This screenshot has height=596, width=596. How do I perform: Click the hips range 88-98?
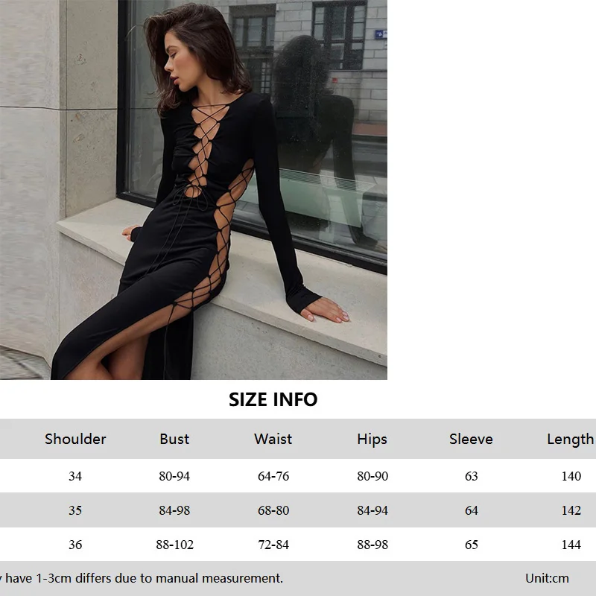372,545
